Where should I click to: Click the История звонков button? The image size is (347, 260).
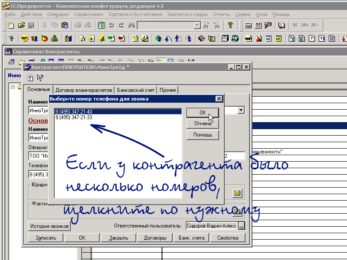point(49,226)
